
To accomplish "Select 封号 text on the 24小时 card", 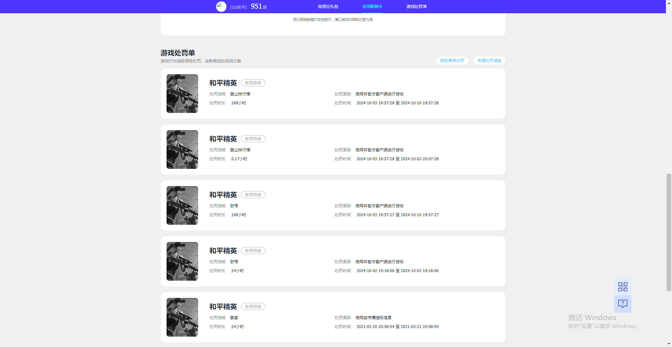I will coord(234,262).
